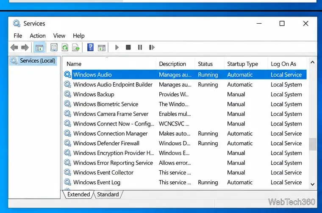Select Windows Event Collector service name

103,172
